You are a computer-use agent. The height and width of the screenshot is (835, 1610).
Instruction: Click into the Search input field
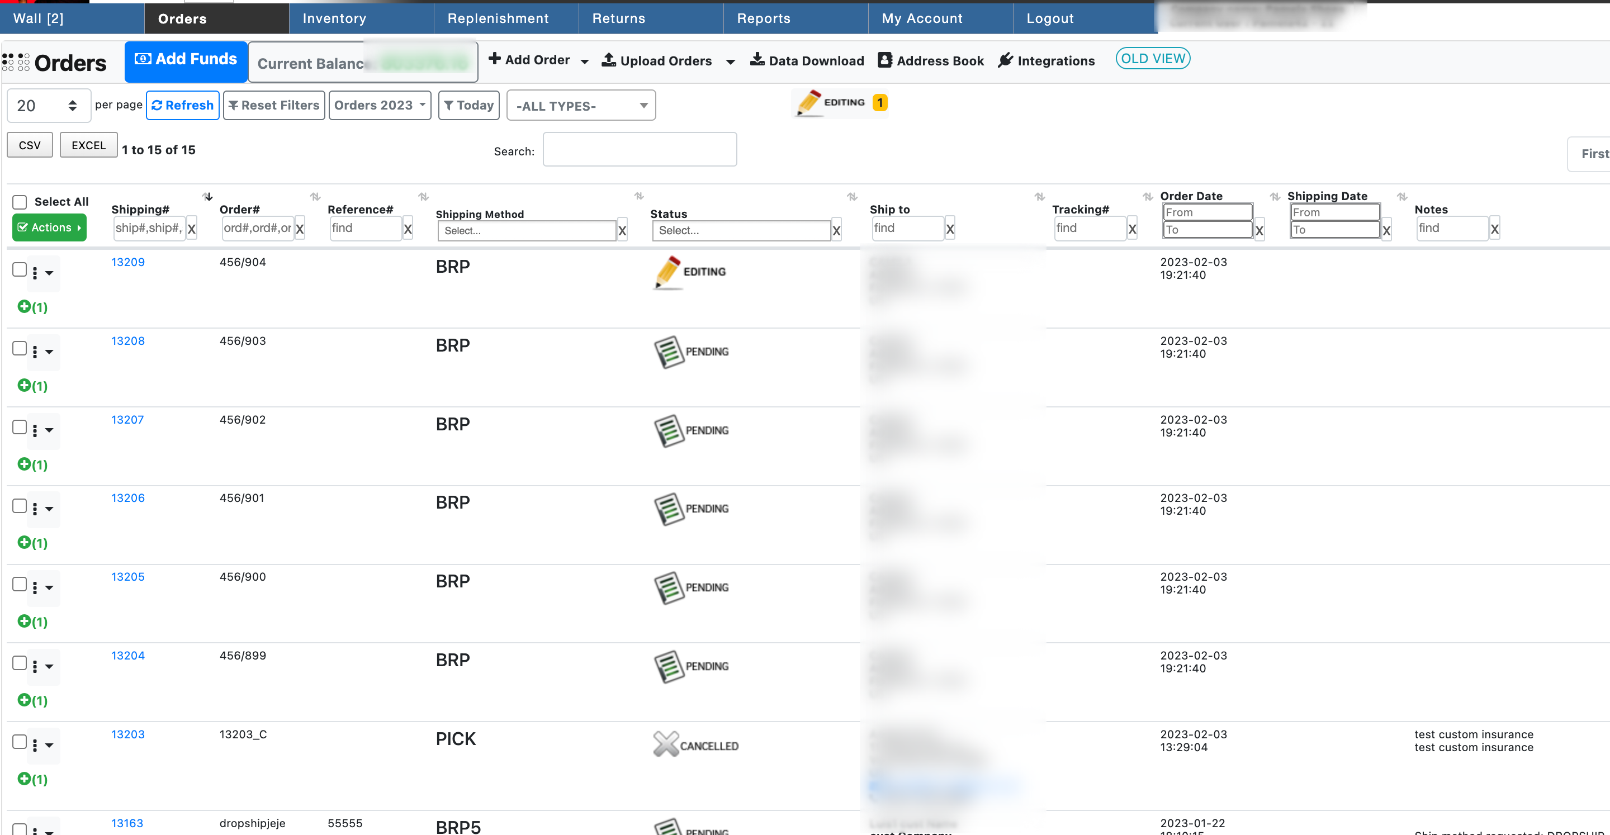coord(640,149)
